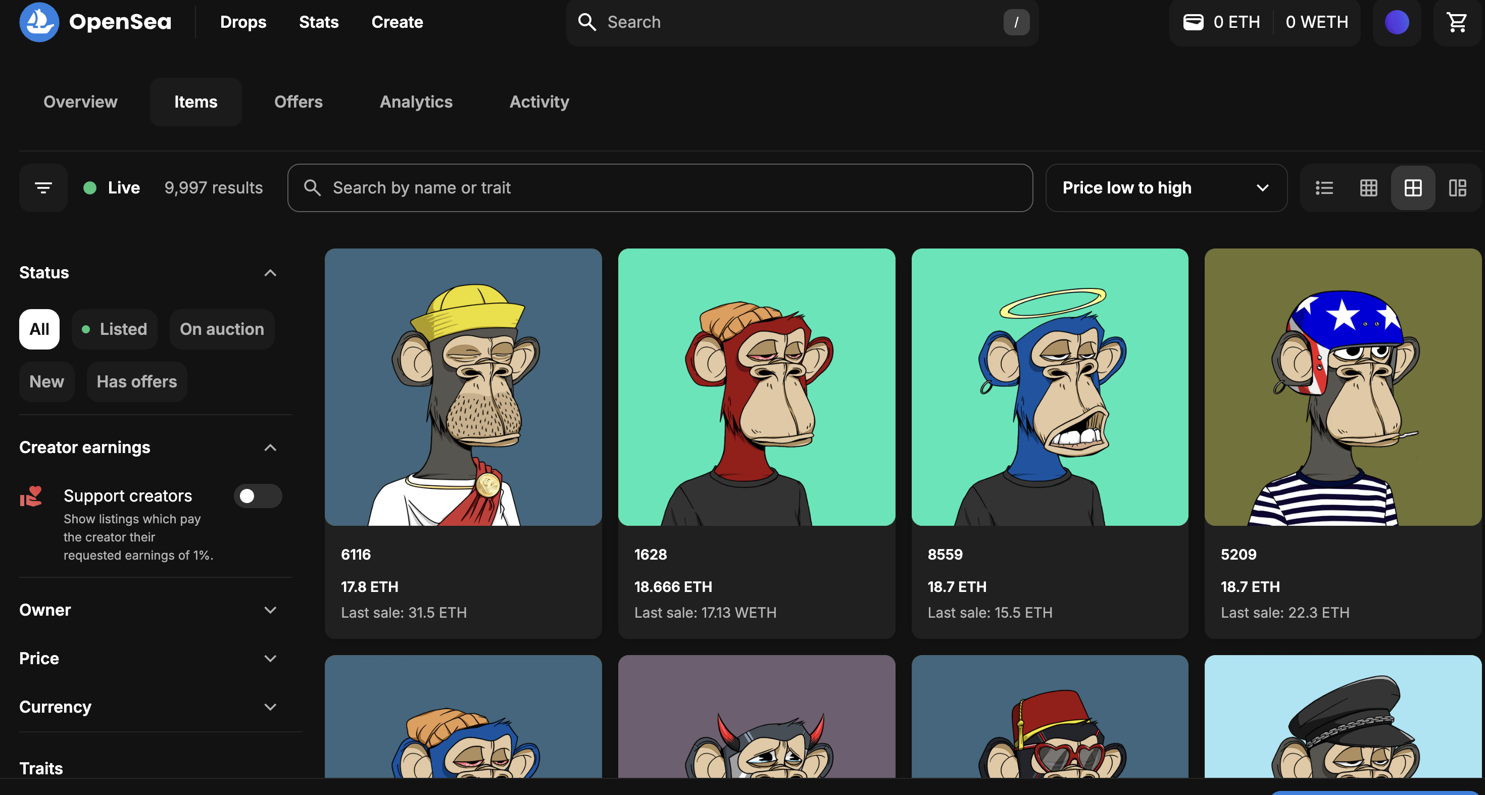Viewport: 1485px width, 795px height.
Task: Open the shopping cart icon
Action: tap(1457, 22)
